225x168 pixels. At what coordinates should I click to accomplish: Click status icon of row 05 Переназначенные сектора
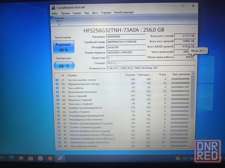click(57, 84)
